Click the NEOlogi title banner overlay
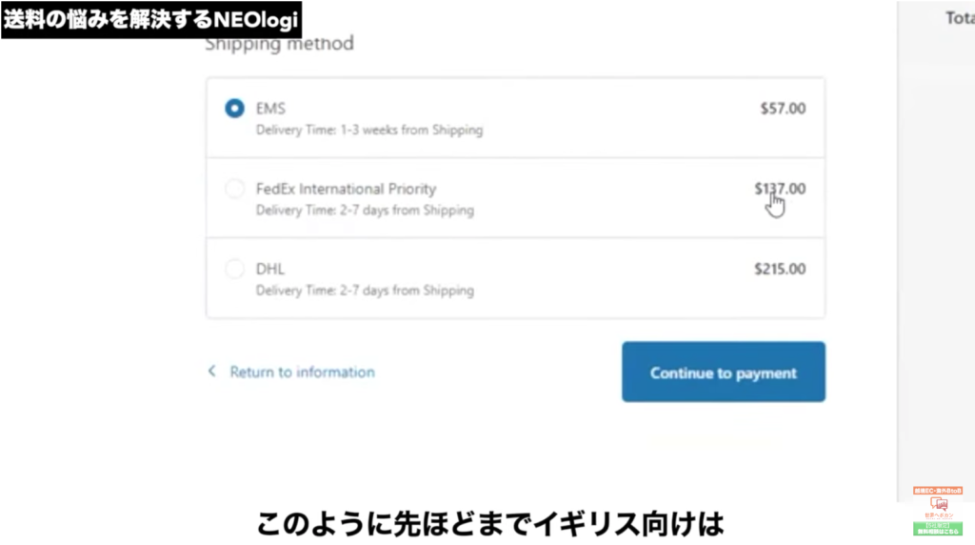This screenshot has width=975, height=545. point(151,19)
